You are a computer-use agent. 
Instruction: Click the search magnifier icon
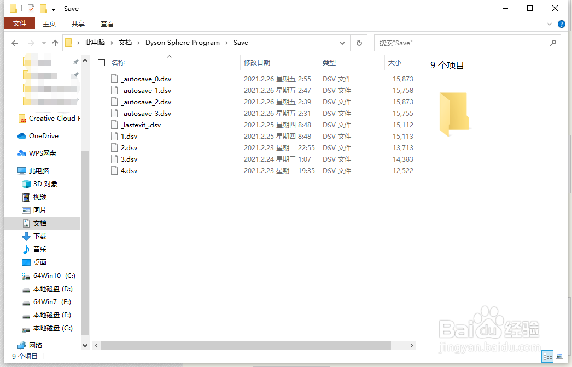pos(553,43)
